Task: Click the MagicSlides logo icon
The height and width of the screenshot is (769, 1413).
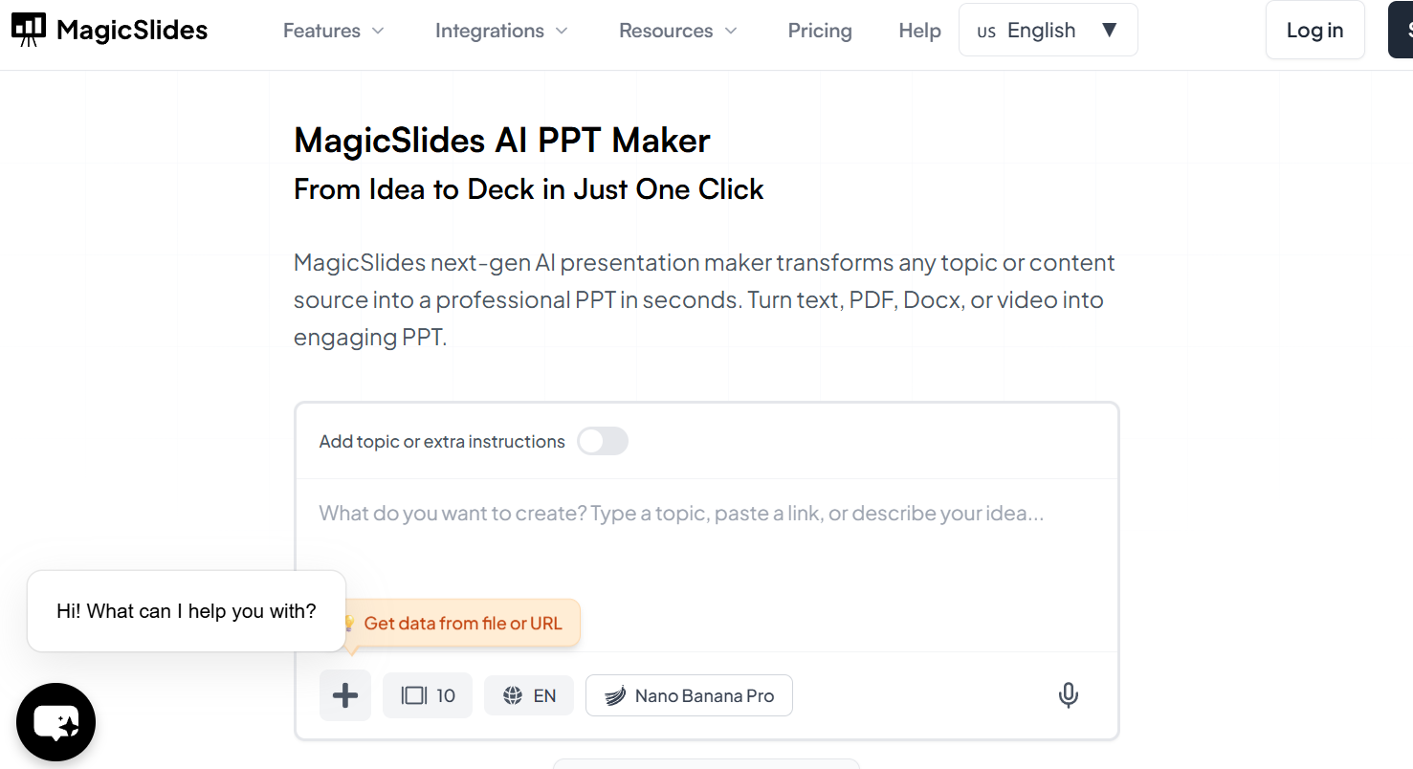Action: (x=29, y=28)
